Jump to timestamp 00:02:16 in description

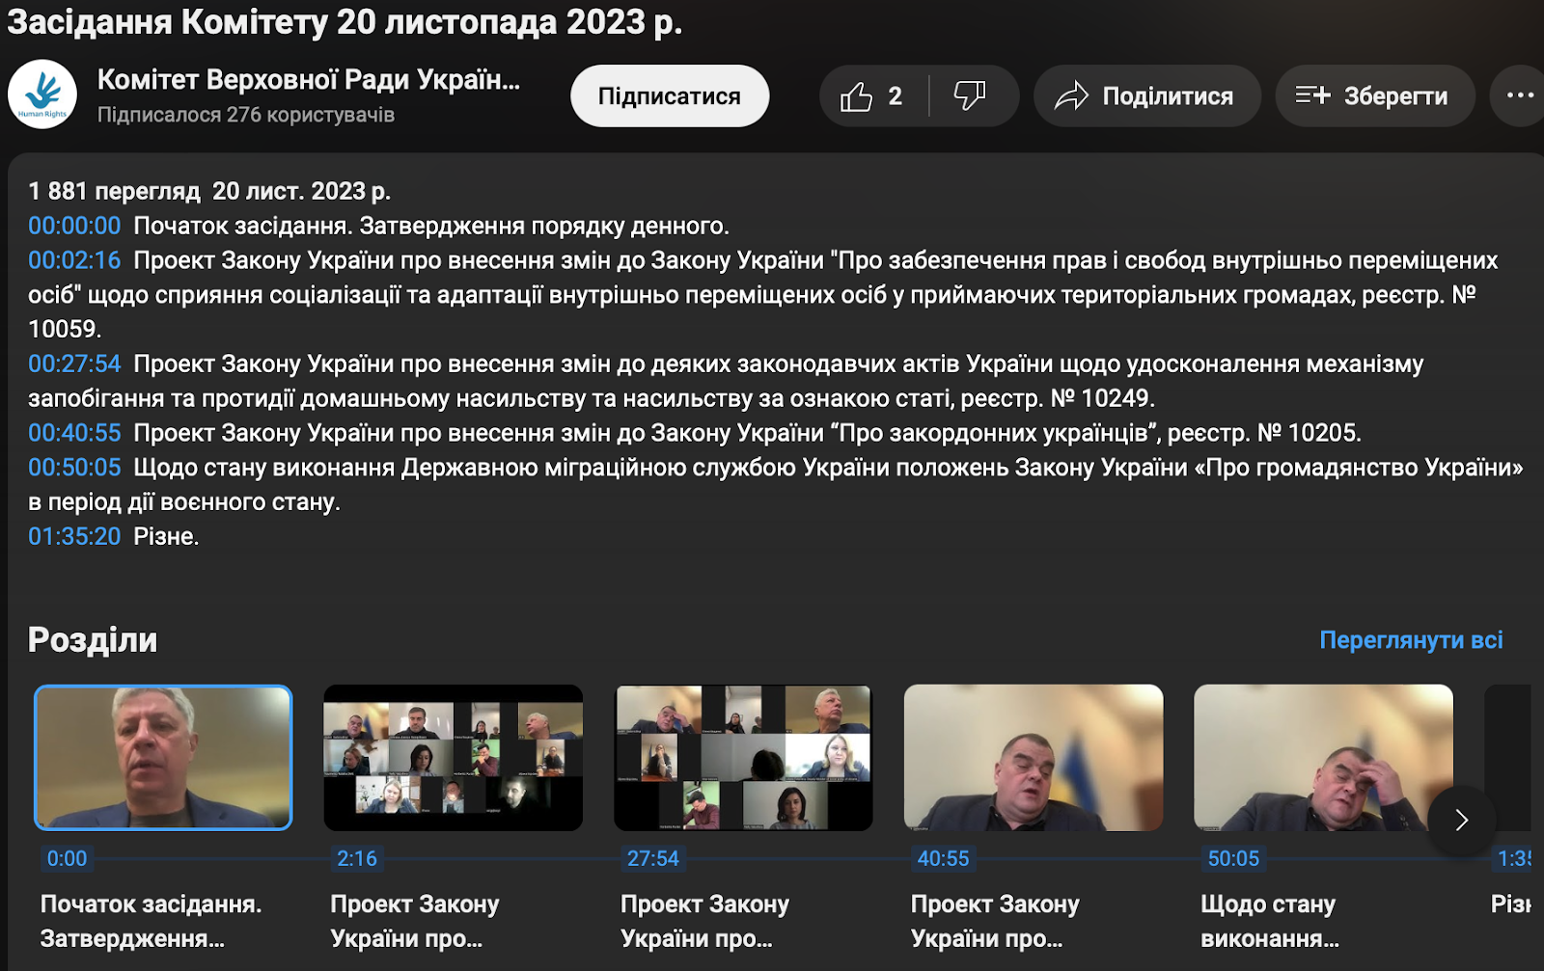click(x=74, y=260)
